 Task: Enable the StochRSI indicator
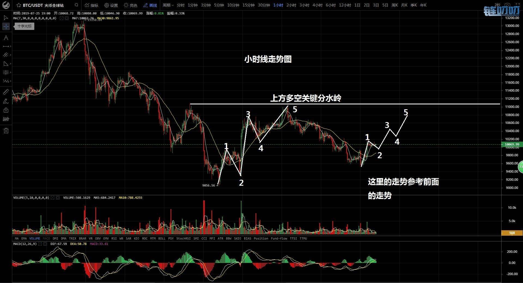[183, 238]
